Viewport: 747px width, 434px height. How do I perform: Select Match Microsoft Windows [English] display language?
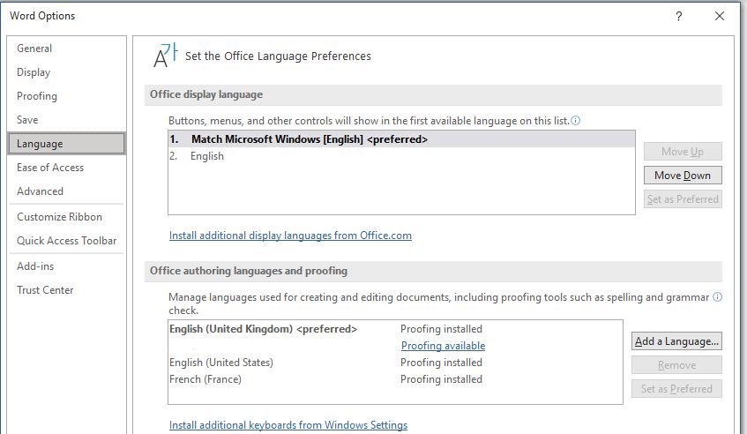(x=401, y=139)
